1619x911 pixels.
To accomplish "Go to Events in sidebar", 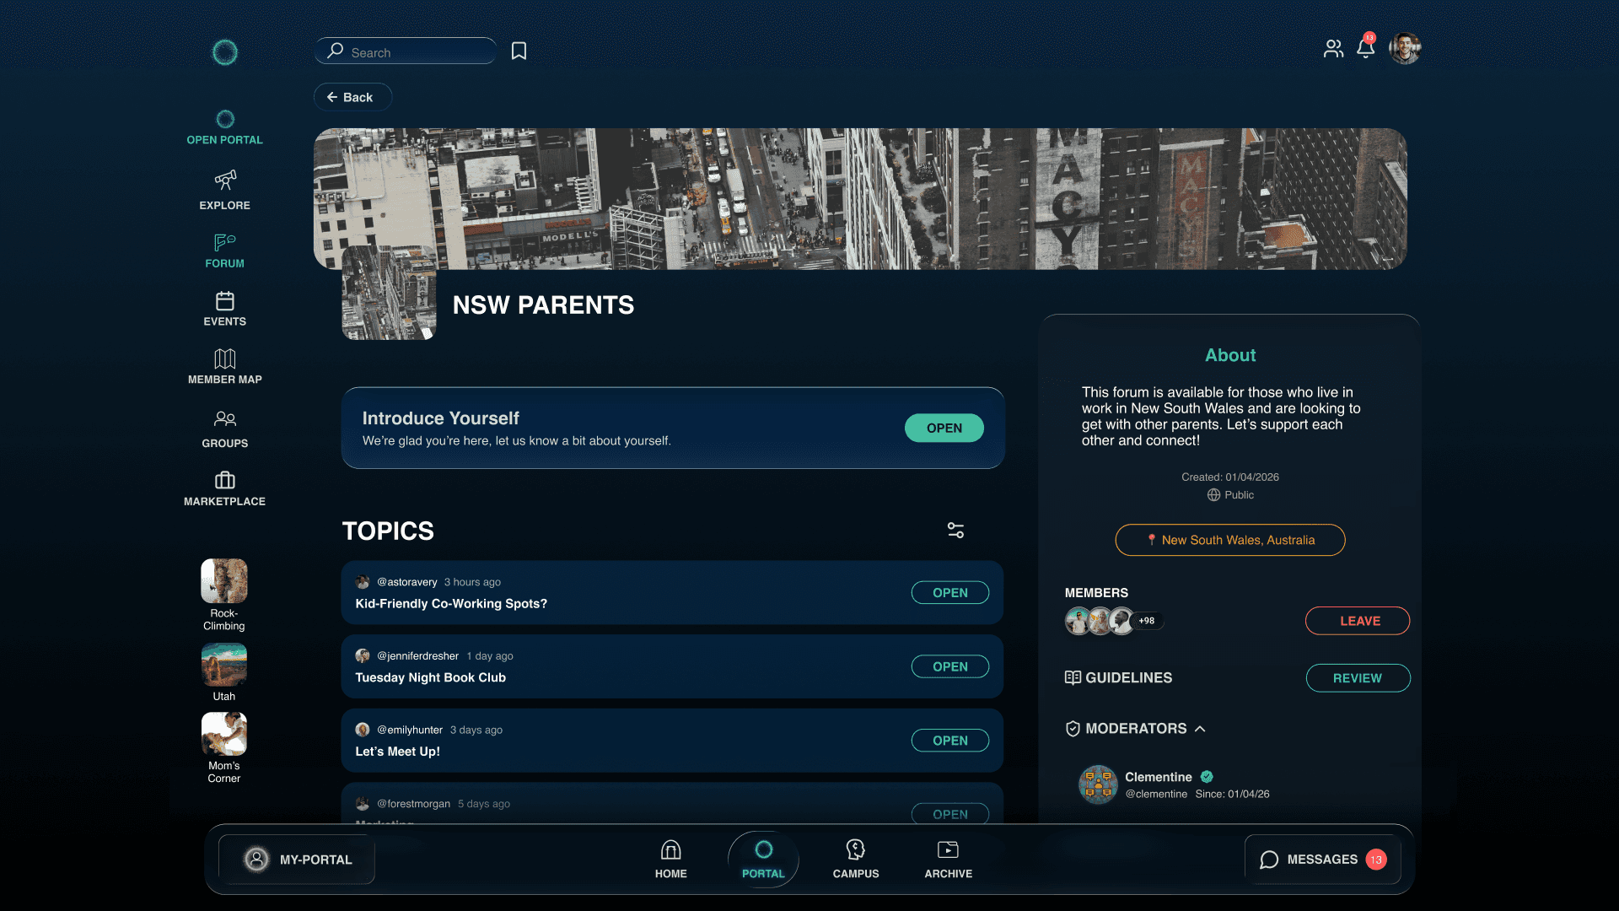I will tap(224, 302).
